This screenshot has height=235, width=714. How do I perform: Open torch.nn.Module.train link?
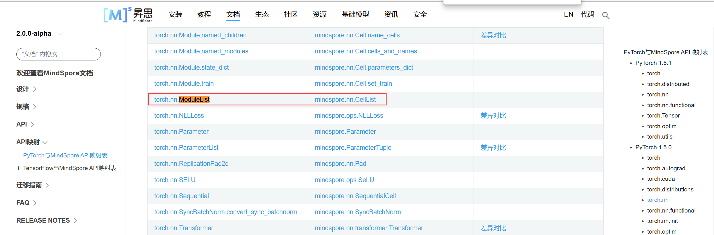point(184,83)
